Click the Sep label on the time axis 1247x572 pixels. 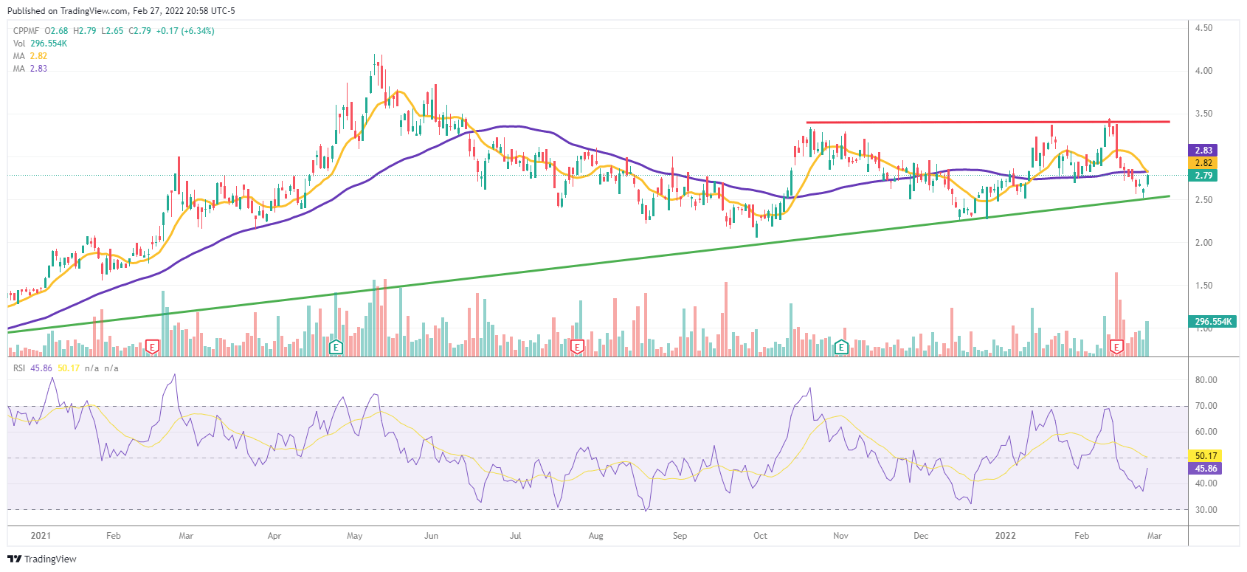(x=680, y=536)
